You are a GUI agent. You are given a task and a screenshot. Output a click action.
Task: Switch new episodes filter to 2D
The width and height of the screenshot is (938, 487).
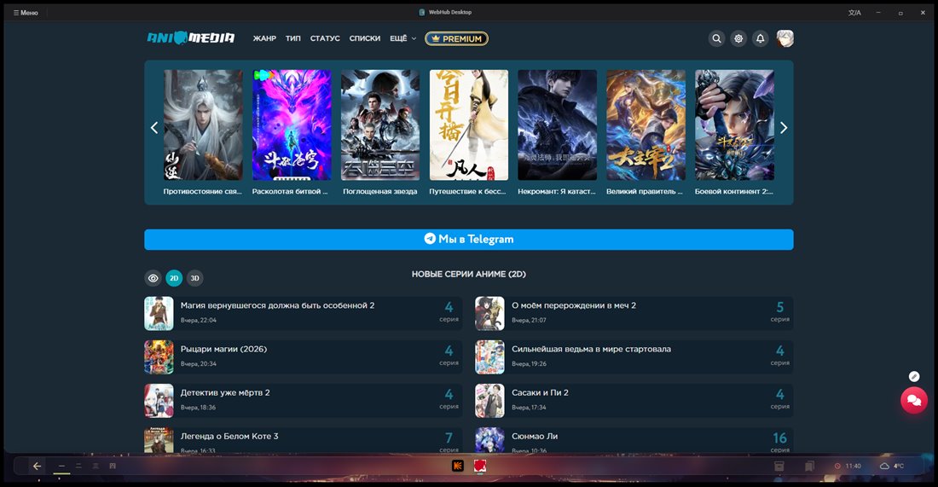[174, 278]
